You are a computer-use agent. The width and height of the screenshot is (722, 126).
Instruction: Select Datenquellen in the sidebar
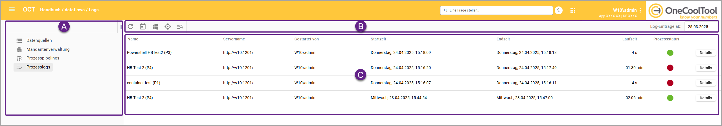pos(39,40)
